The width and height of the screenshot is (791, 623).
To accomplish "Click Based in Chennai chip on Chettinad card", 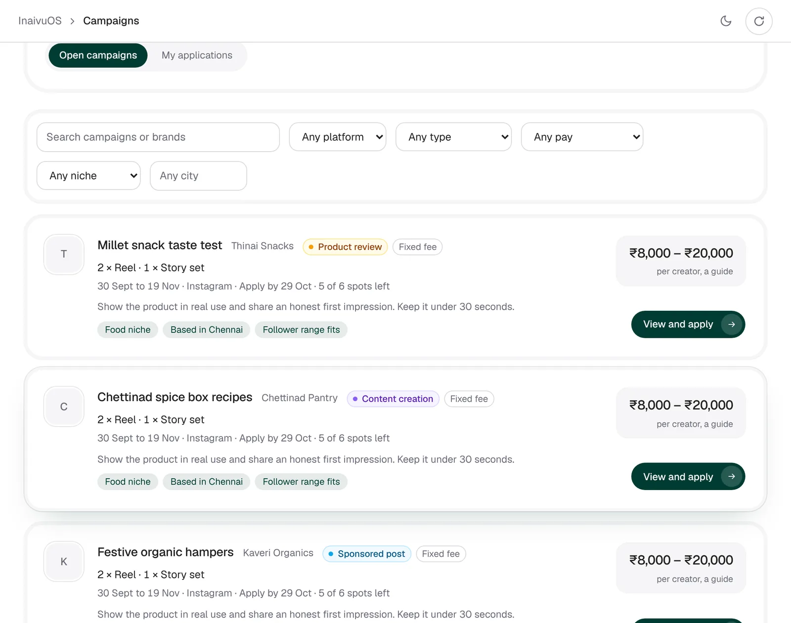I will coord(207,482).
